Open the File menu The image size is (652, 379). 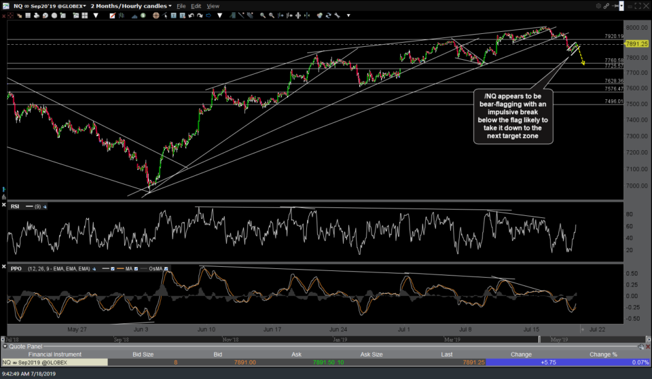181,6
